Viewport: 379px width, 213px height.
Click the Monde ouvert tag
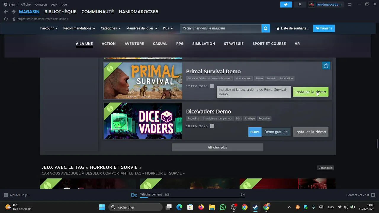[x=243, y=78]
